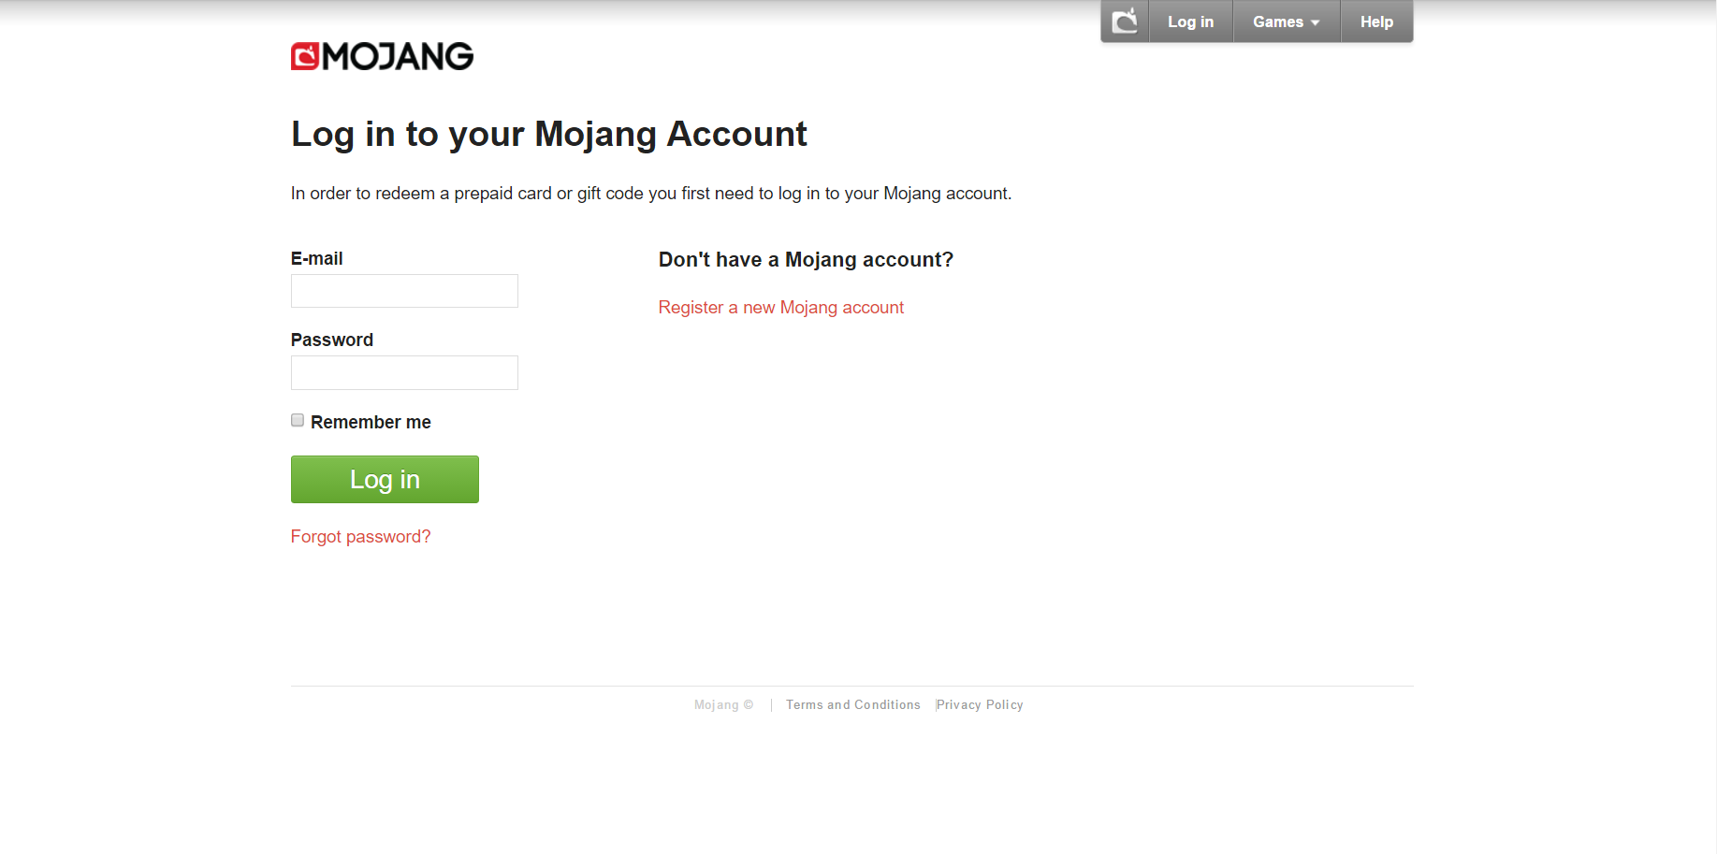View the Terms and Conditions page
Image resolution: width=1717 pixels, height=854 pixels.
click(x=852, y=705)
